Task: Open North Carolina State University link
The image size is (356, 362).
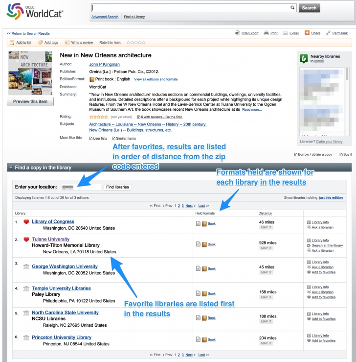Action: tap(65, 313)
